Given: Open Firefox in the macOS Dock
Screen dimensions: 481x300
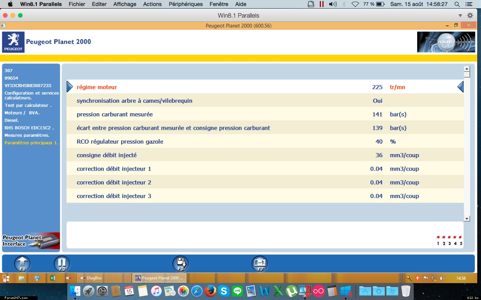Looking at the screenshot, I should 210,291.
